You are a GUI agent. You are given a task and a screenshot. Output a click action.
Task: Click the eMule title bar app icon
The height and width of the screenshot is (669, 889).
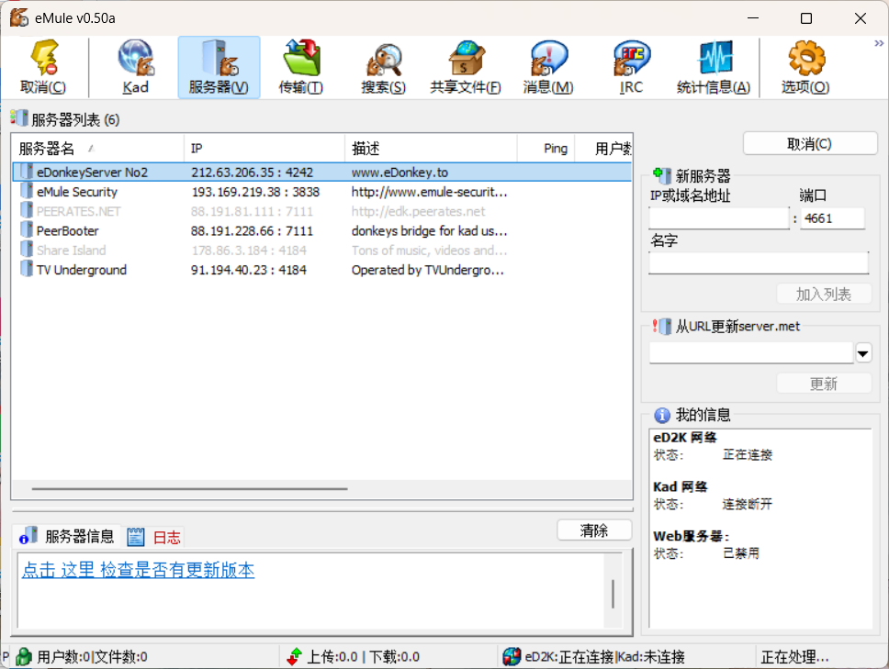click(x=19, y=17)
